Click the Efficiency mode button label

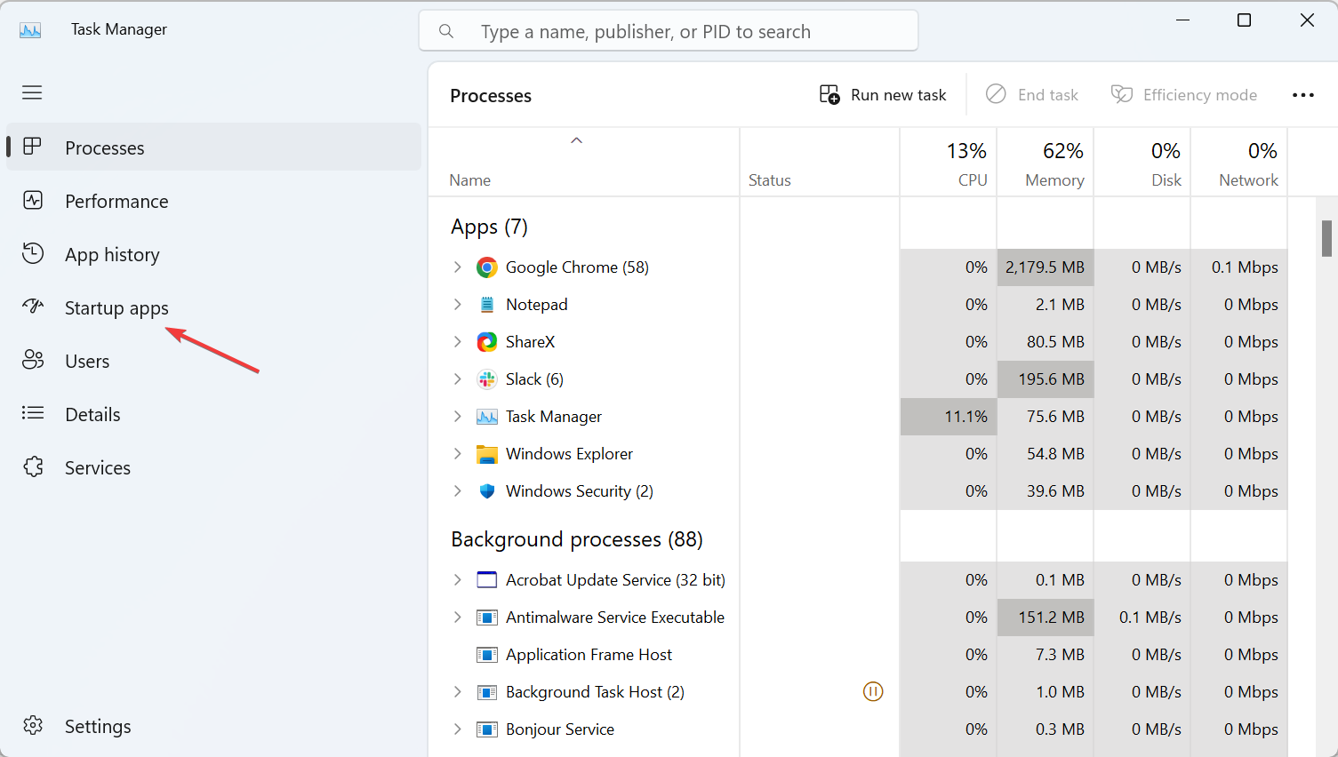pyautogui.click(x=1200, y=95)
